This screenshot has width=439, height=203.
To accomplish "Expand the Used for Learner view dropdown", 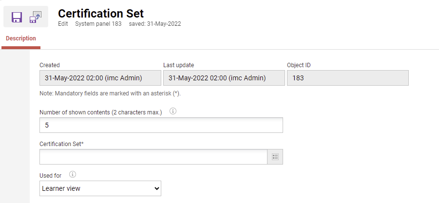I will point(100,188).
